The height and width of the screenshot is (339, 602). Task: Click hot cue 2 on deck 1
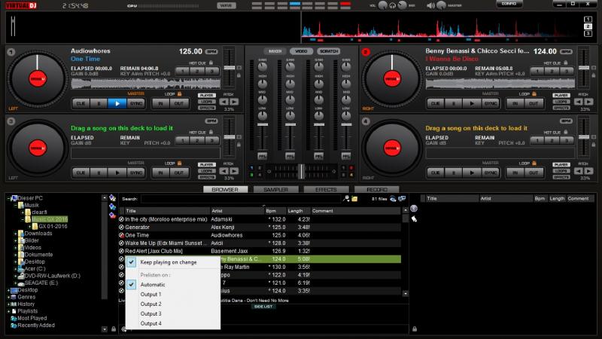(x=197, y=71)
